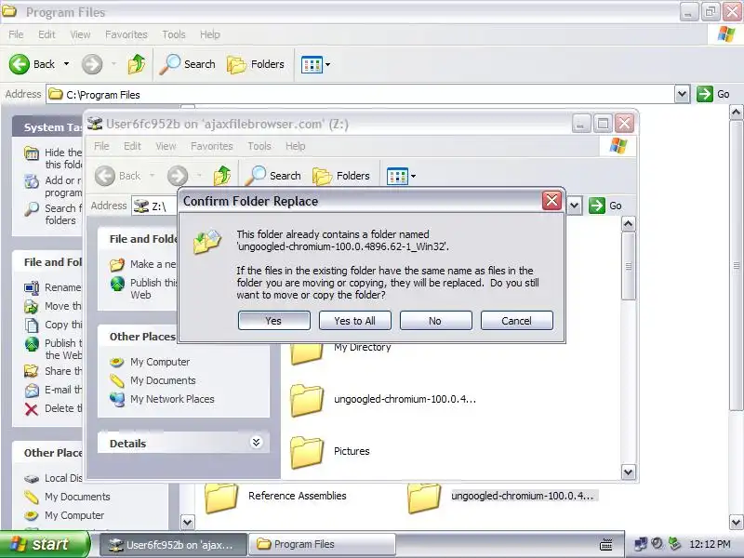
Task: Open Tools menu in Z: drive window
Action: [259, 146]
